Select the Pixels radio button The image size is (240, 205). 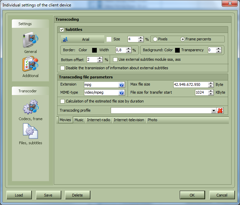(155, 39)
